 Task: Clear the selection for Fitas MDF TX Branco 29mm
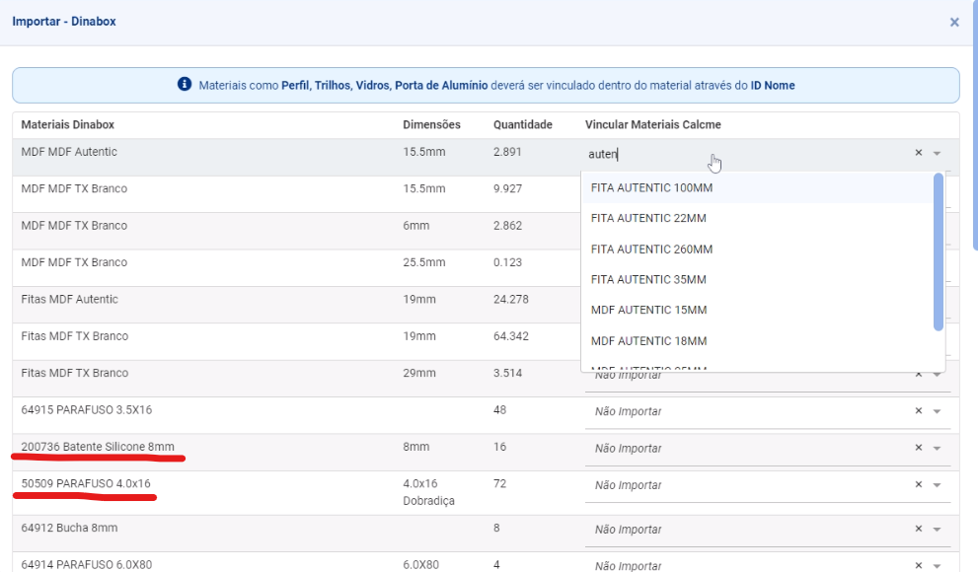click(x=918, y=375)
